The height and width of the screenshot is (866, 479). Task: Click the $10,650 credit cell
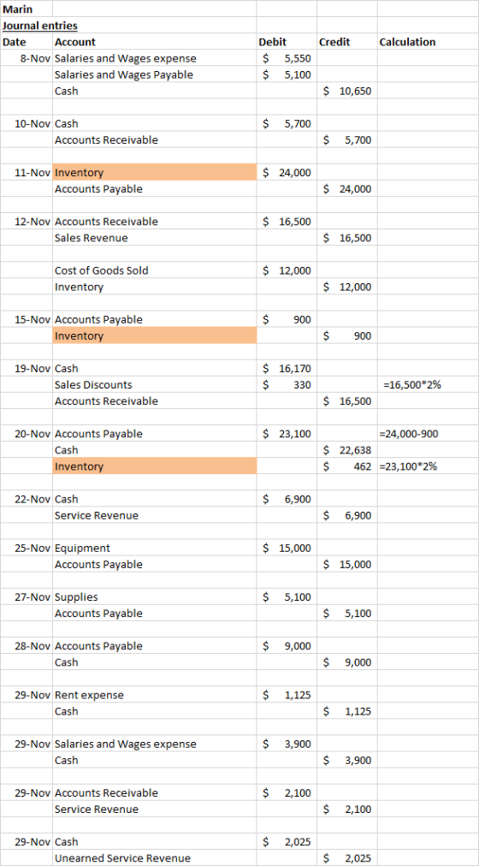pyautogui.click(x=346, y=91)
